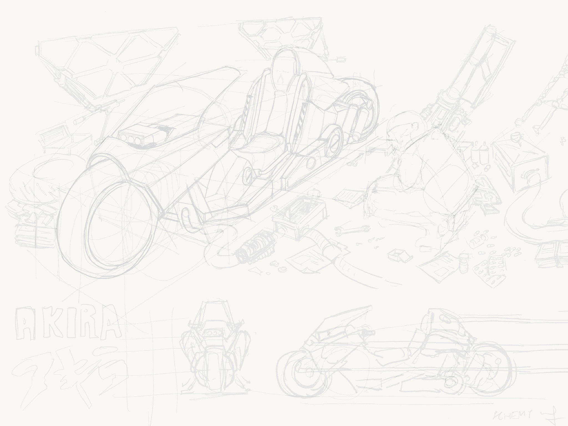Click the "AKIRA" block-letter title text

[68, 323]
